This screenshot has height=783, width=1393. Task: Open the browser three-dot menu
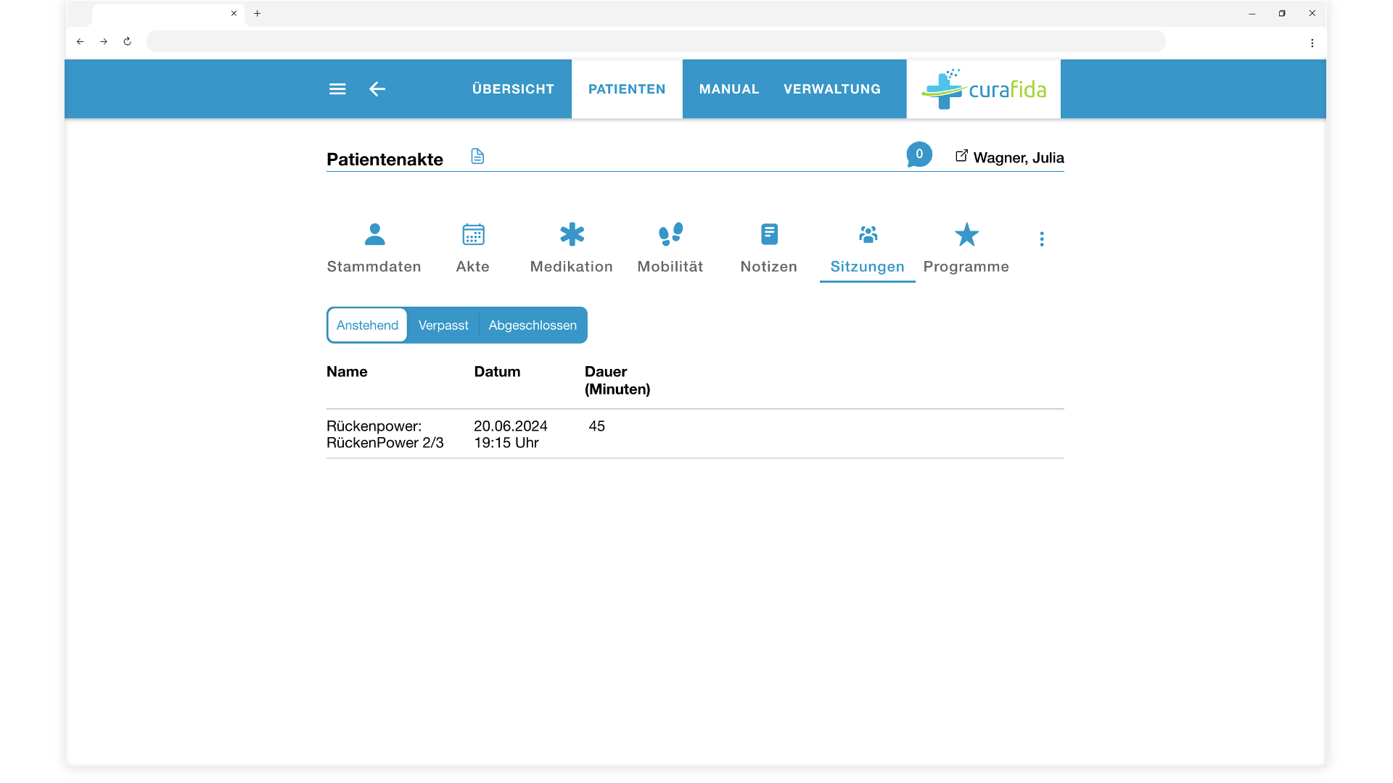1312,43
